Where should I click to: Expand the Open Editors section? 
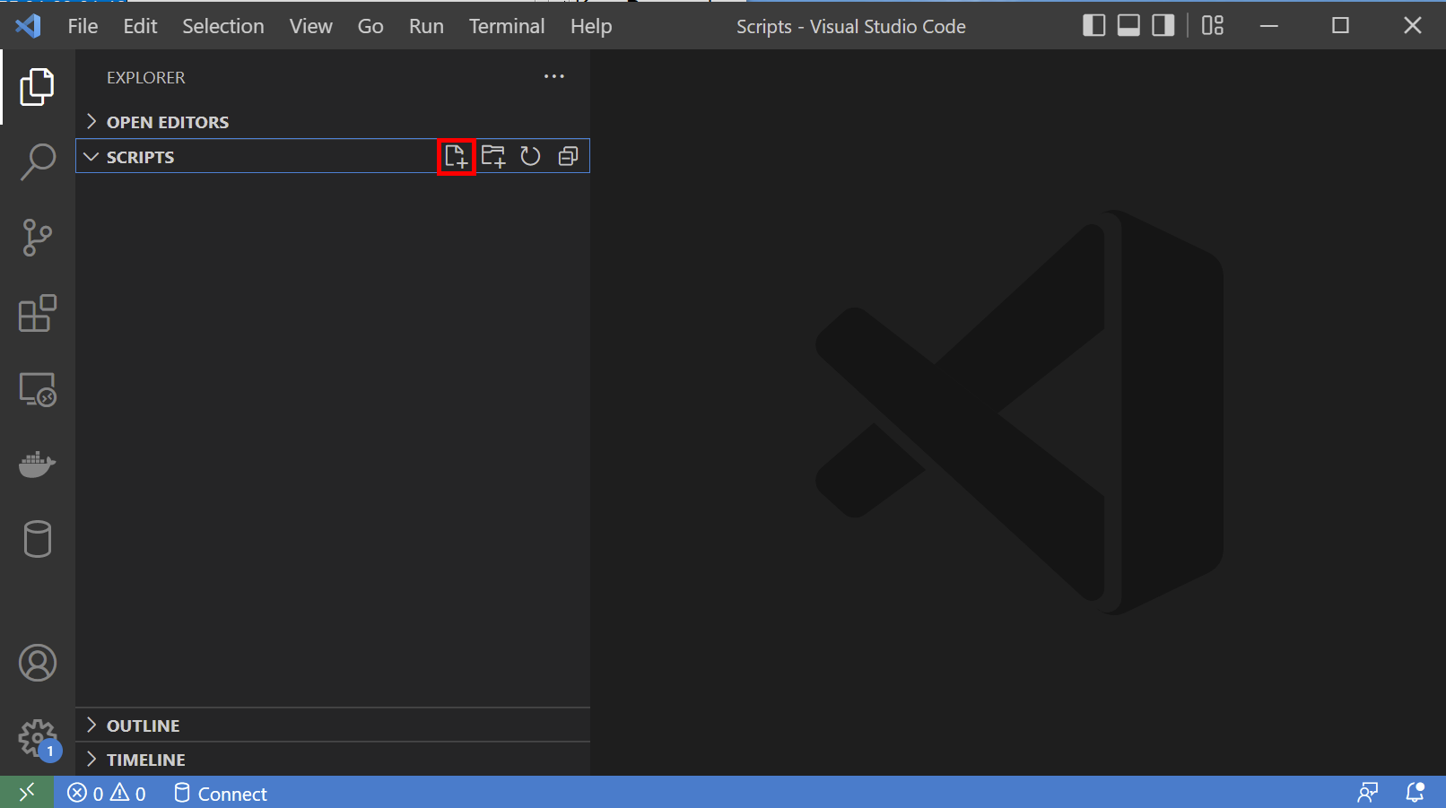(x=167, y=122)
